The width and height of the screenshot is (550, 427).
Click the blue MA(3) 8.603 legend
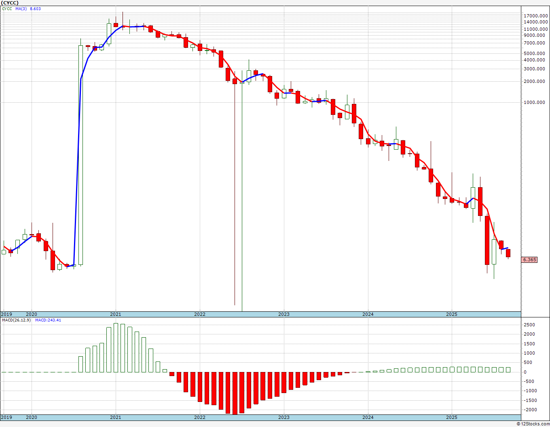(x=28, y=9)
